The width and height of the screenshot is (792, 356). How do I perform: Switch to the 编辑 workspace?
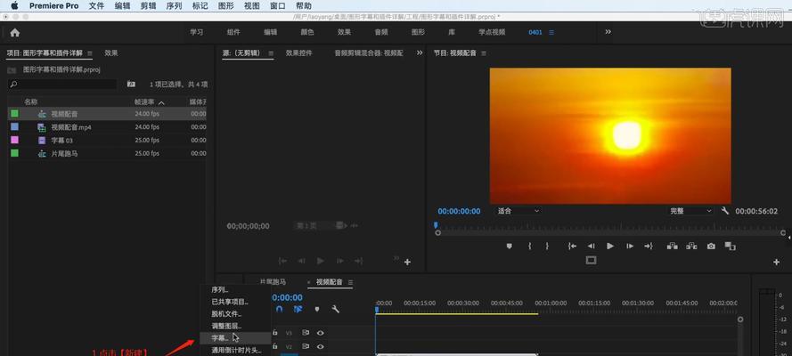[x=270, y=32]
